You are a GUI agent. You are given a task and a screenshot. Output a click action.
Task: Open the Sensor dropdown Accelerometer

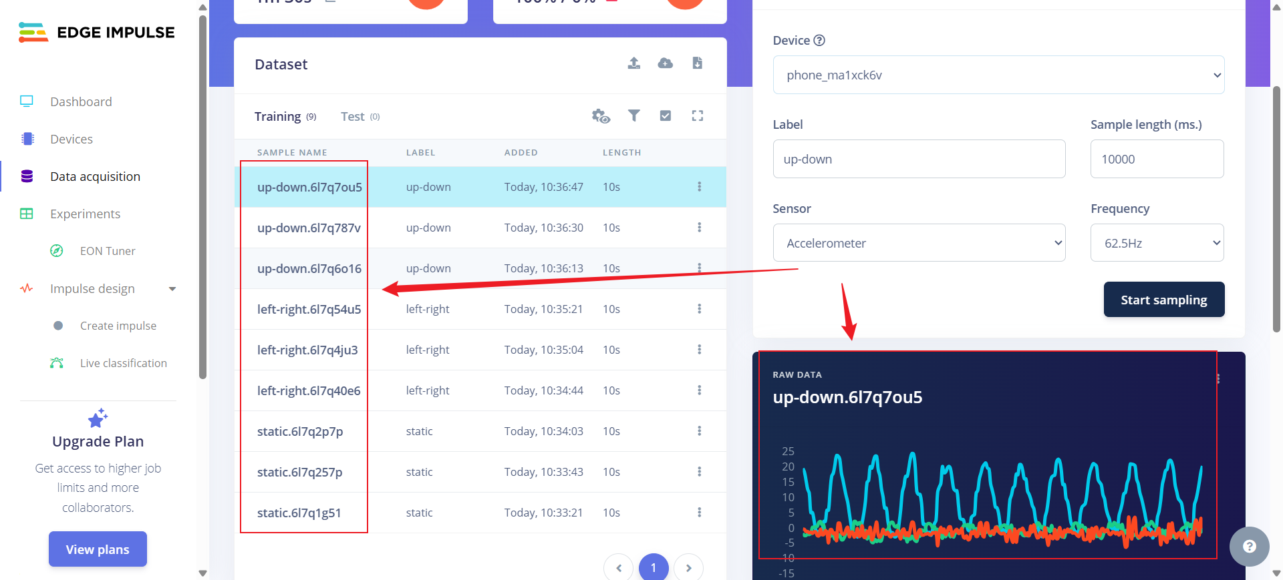click(919, 243)
